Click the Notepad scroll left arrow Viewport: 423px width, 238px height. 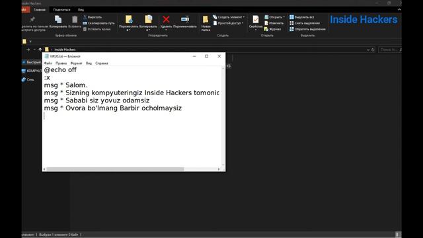[x=44, y=169]
